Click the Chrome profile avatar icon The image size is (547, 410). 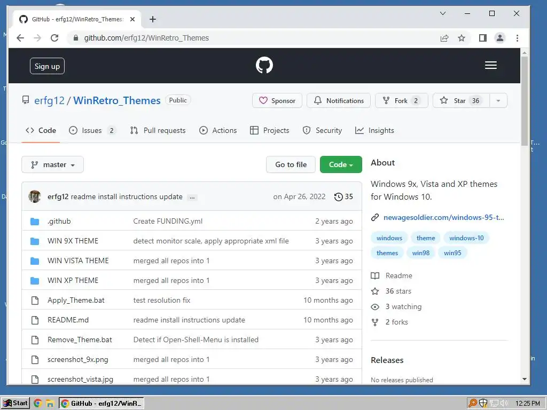(499, 38)
